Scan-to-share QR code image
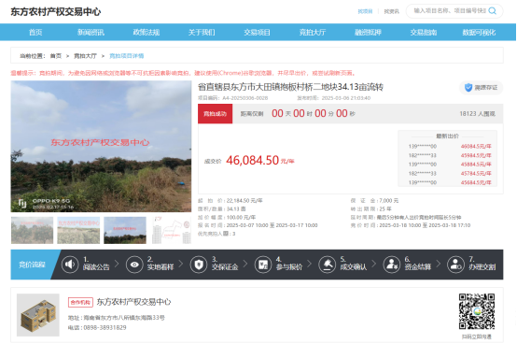The image size is (517, 344). click(x=477, y=311)
